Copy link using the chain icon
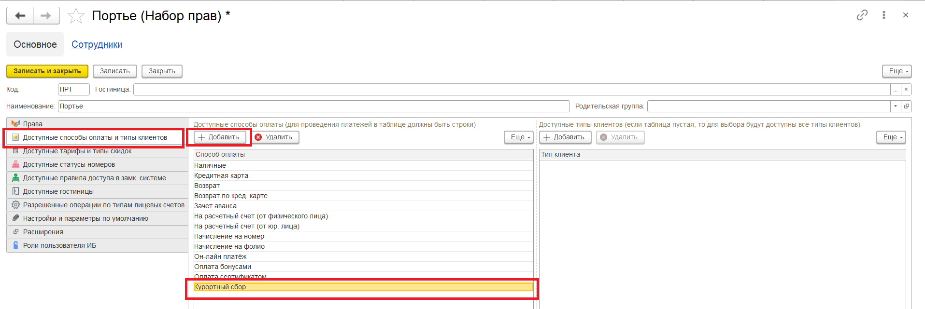 862,15
